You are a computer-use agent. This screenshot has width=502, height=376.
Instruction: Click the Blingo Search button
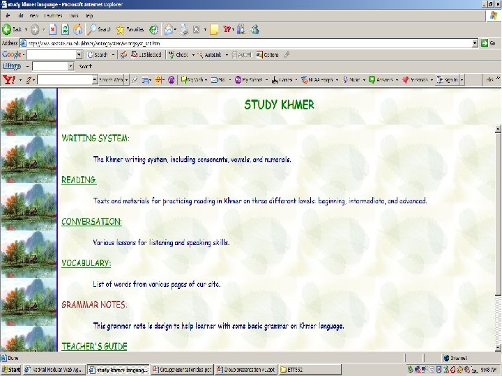coord(86,67)
